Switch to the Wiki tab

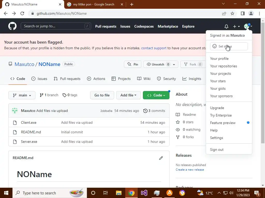point(144,79)
